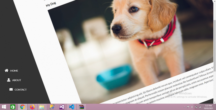
Task: Click the browser vertical scrollbar thumb
Action: [215, 45]
